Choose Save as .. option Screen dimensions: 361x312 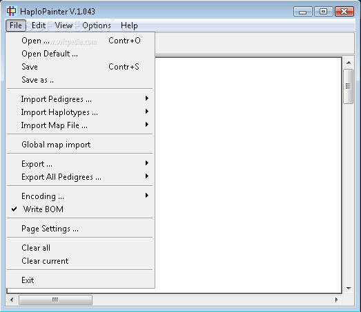pyautogui.click(x=81, y=80)
